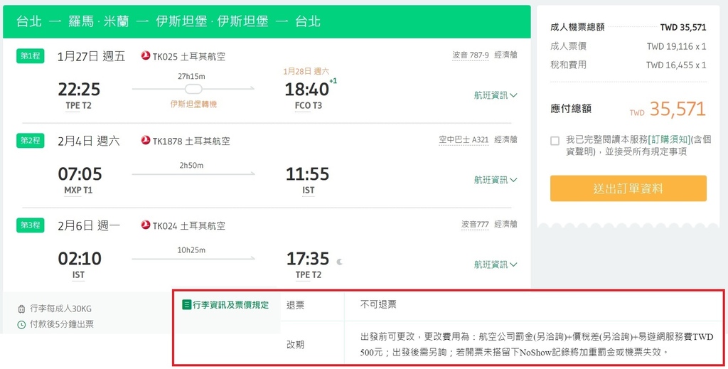
Task: Click Turkish Airlines logo beside TK025
Action: tap(146, 56)
